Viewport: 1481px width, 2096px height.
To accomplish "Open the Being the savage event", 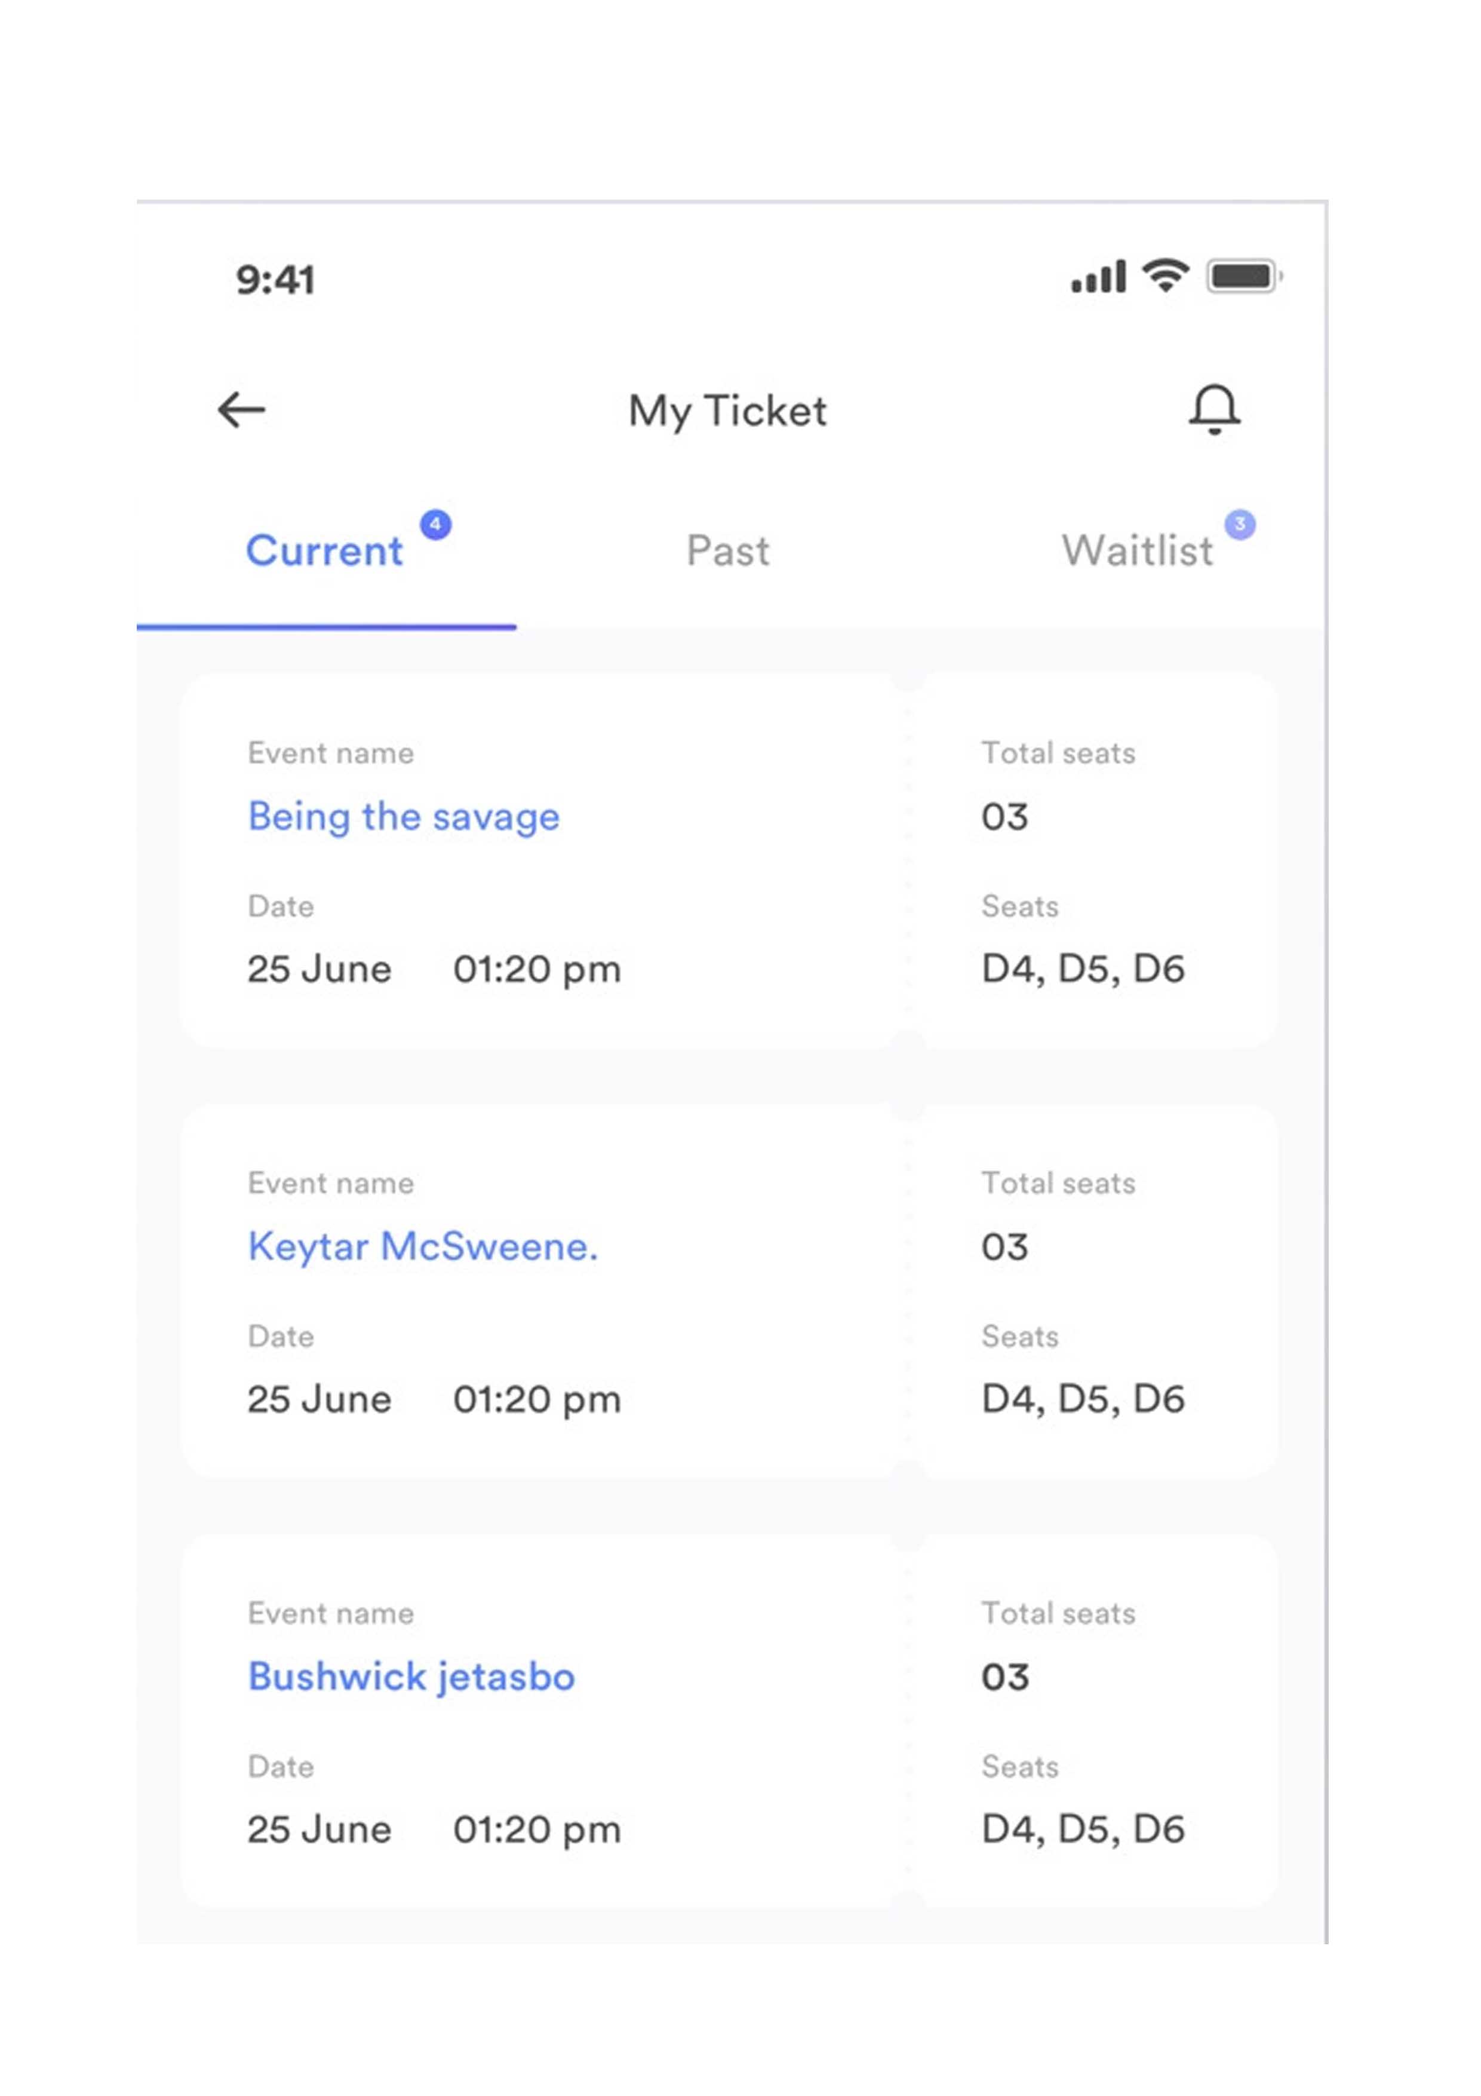I will point(403,816).
